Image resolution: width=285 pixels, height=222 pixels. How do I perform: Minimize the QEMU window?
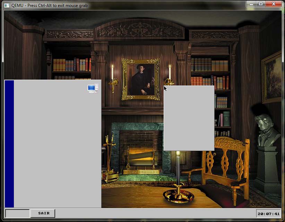pos(251,4)
